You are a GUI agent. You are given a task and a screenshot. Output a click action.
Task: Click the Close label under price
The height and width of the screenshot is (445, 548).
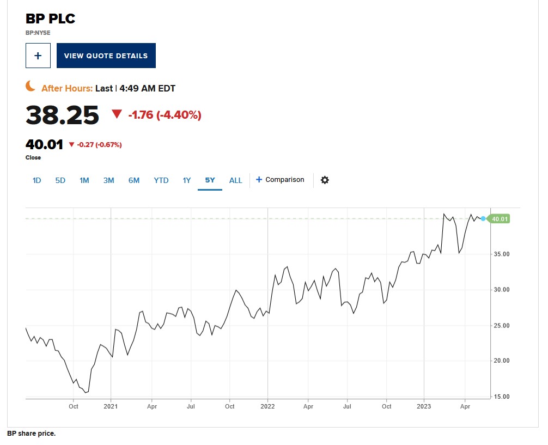[x=33, y=157]
